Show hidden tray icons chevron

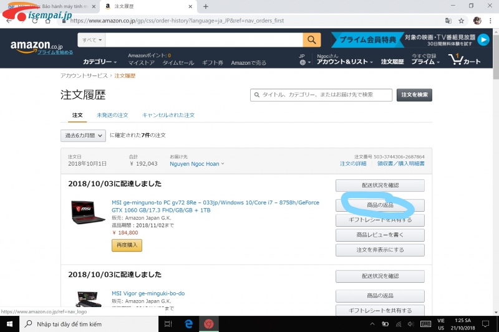click(372, 324)
